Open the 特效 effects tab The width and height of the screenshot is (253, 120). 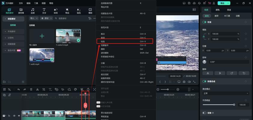click(x=67, y=11)
